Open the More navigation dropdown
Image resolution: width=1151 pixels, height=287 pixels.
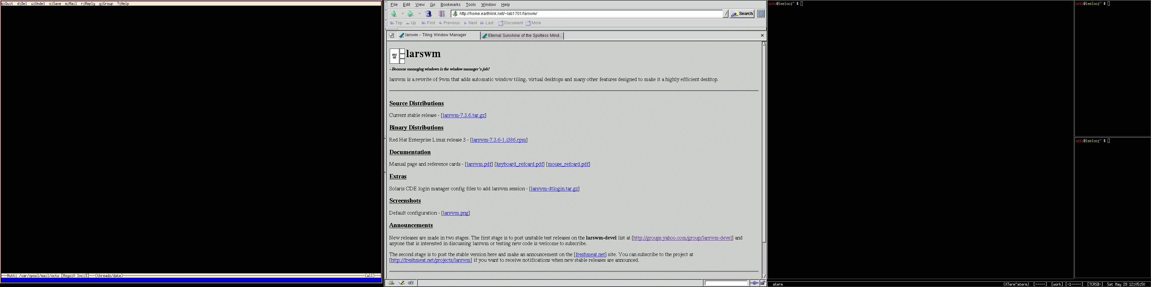tap(533, 23)
